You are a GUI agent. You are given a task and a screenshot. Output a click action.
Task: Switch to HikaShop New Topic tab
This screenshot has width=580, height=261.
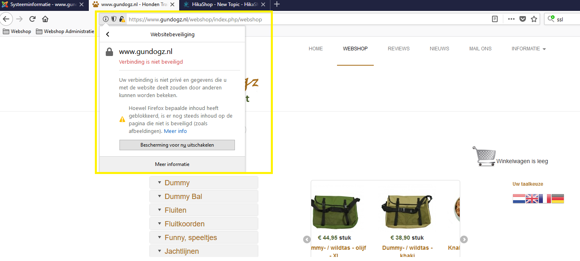pyautogui.click(x=225, y=5)
